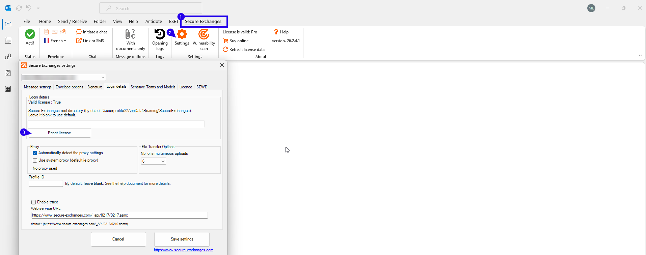The image size is (646, 255).
Task: Click the default API URL text line
Action: point(79,224)
